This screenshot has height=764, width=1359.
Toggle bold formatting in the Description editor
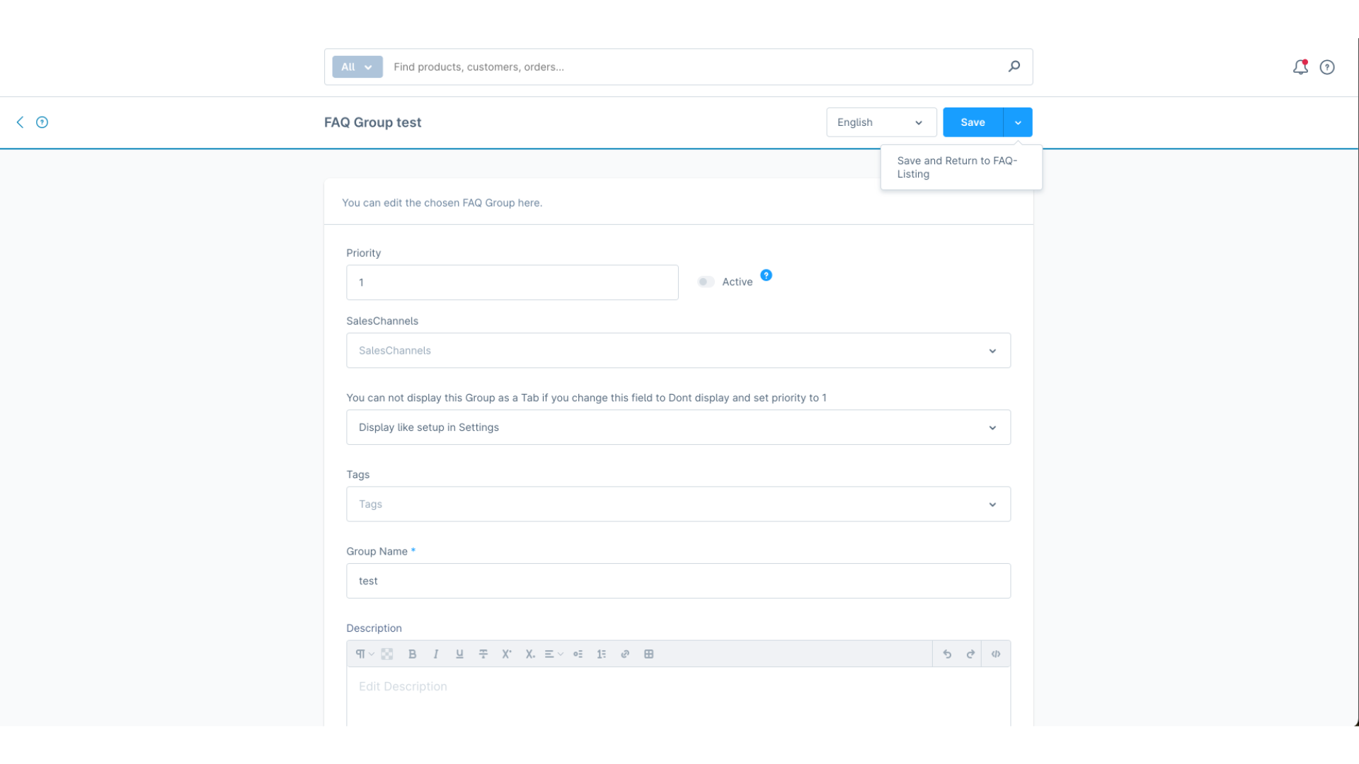coord(412,654)
